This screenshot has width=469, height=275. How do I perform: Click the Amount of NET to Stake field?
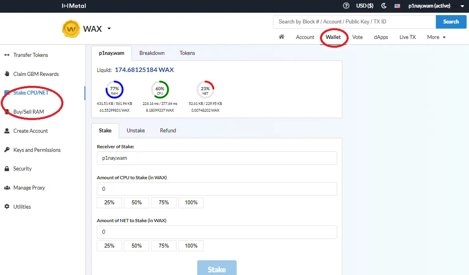(x=217, y=232)
